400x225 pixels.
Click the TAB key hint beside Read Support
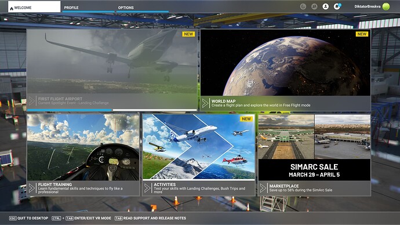click(118, 218)
